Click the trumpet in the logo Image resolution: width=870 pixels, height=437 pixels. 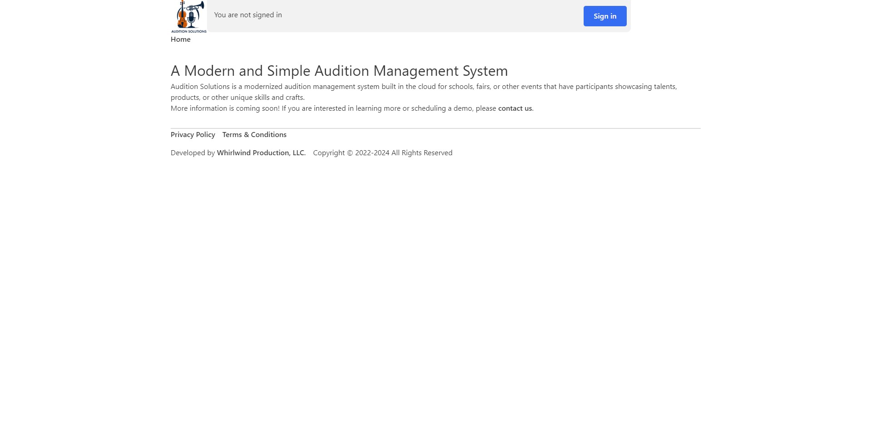coord(196,7)
